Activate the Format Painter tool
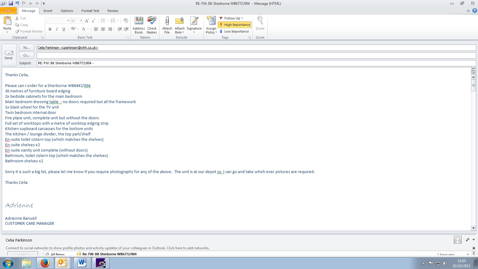This screenshot has height=269, width=478. (29, 31)
